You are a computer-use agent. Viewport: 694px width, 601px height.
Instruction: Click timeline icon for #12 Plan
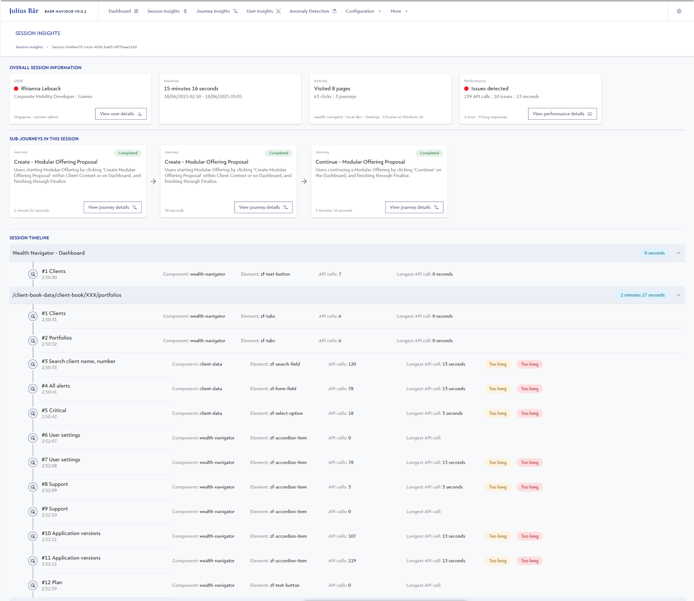[33, 585]
